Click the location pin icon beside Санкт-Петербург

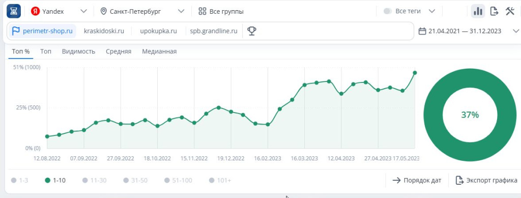[104, 11]
